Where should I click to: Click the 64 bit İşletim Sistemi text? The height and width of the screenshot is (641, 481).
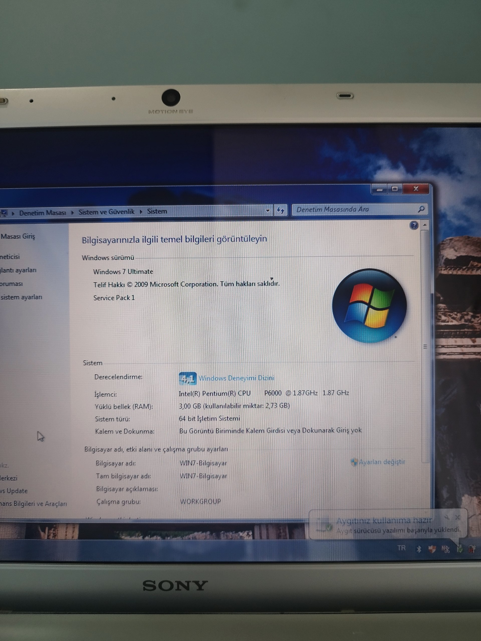click(x=209, y=418)
